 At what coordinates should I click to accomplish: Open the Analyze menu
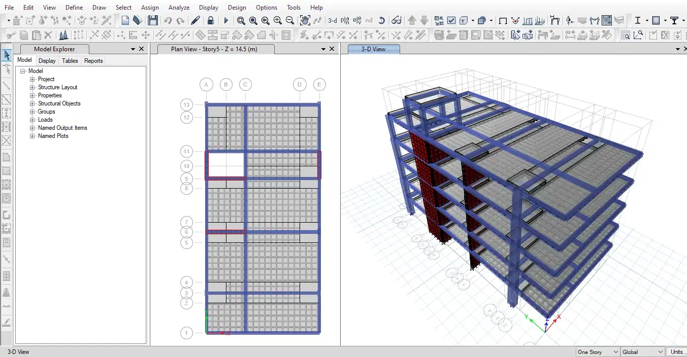pos(179,8)
